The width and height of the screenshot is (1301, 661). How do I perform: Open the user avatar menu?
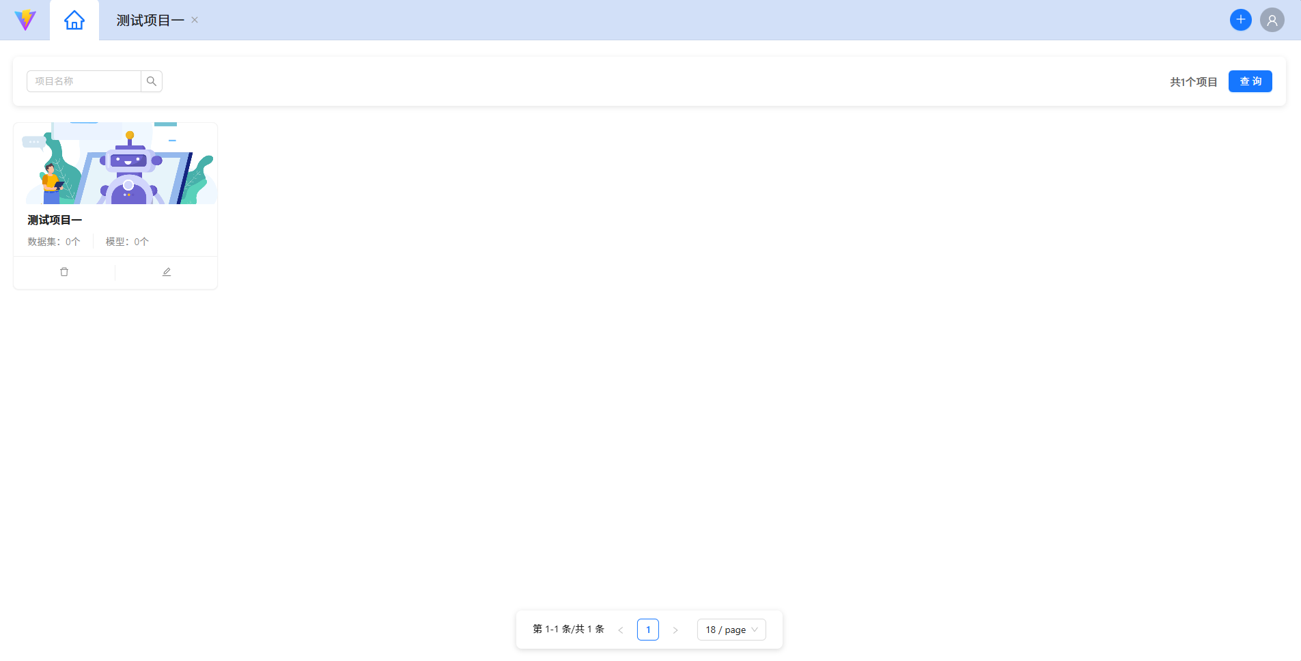1272,20
